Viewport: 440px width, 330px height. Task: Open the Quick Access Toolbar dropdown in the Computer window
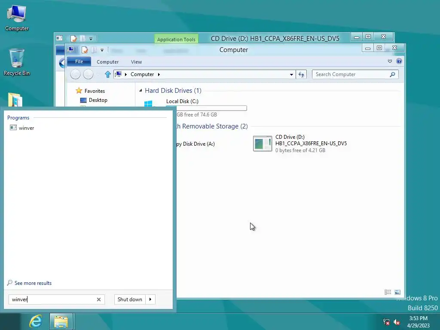[x=102, y=50]
